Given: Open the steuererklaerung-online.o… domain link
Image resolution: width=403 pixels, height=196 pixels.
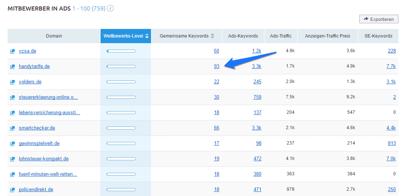Looking at the screenshot, I should [x=48, y=97].
